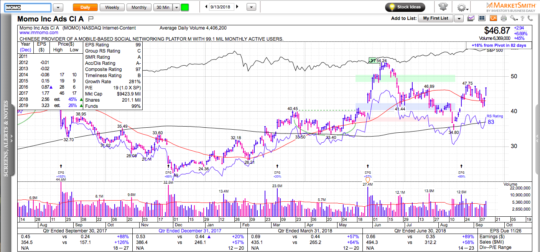Click the S&P 500 line label
This screenshot has height=252, width=540.
click(495, 50)
